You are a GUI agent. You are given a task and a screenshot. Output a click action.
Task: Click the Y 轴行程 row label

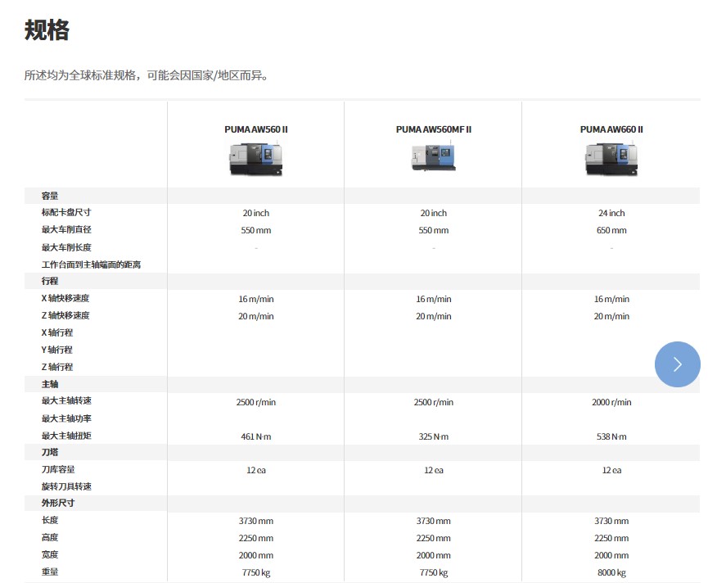tap(57, 350)
